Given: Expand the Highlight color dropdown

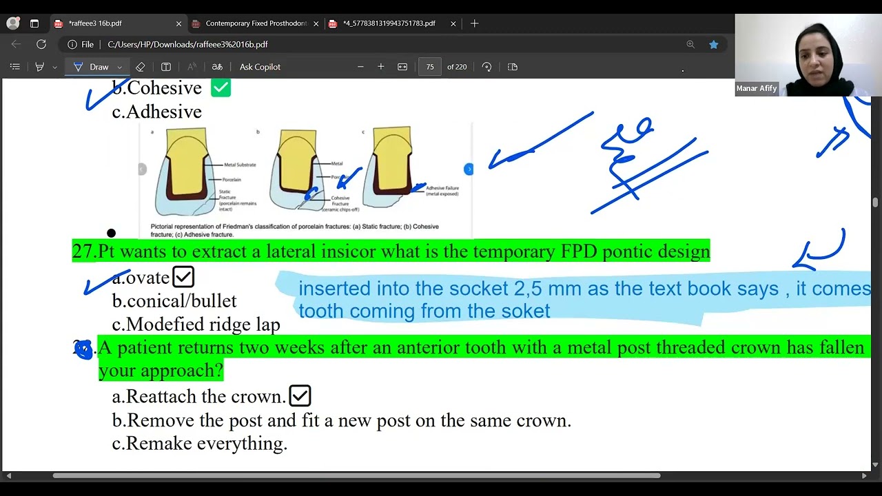Looking at the screenshot, I should [54, 67].
